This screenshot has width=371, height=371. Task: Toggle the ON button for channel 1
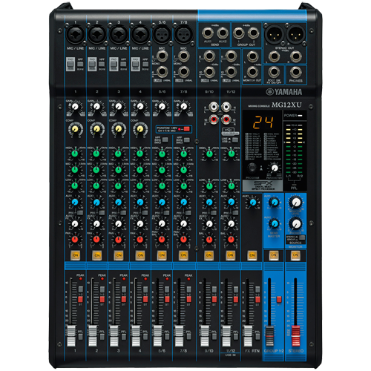[x=75, y=255]
